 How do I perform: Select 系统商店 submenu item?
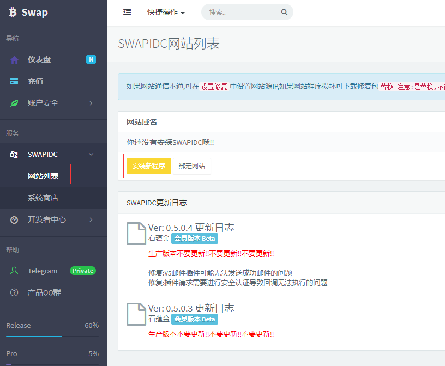point(43,198)
